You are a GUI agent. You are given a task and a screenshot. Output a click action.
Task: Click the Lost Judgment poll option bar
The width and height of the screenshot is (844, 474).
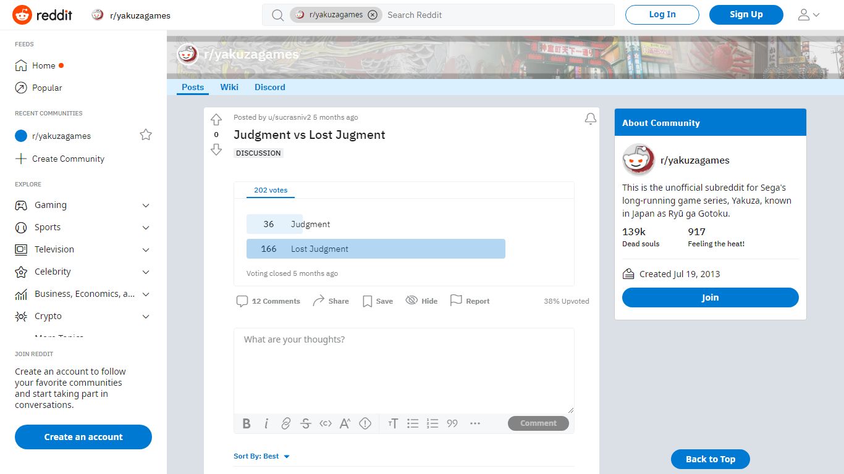point(376,249)
